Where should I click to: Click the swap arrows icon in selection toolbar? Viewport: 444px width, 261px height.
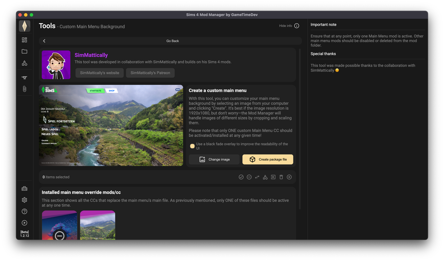coord(257,177)
